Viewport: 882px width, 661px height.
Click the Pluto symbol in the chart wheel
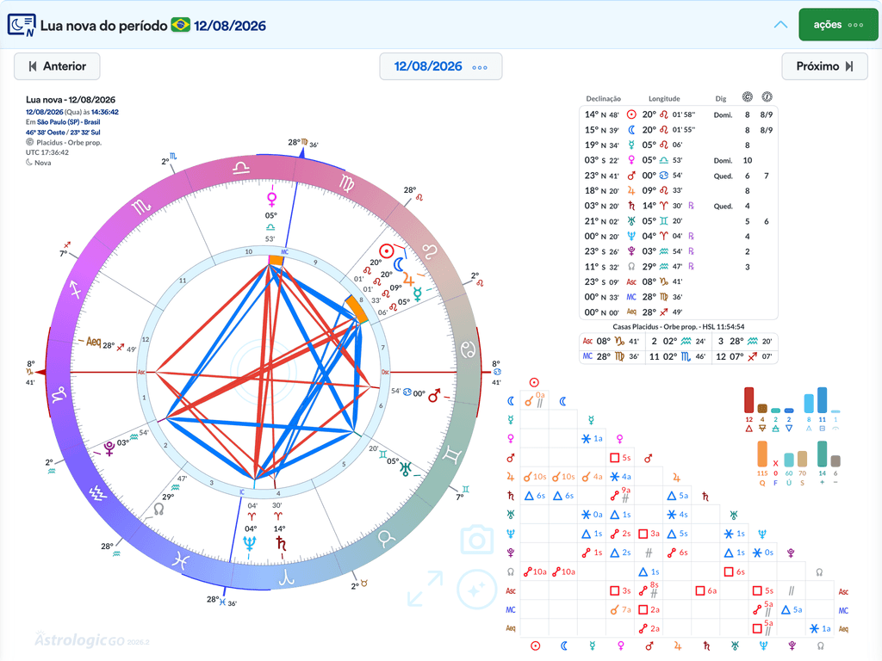tap(109, 448)
